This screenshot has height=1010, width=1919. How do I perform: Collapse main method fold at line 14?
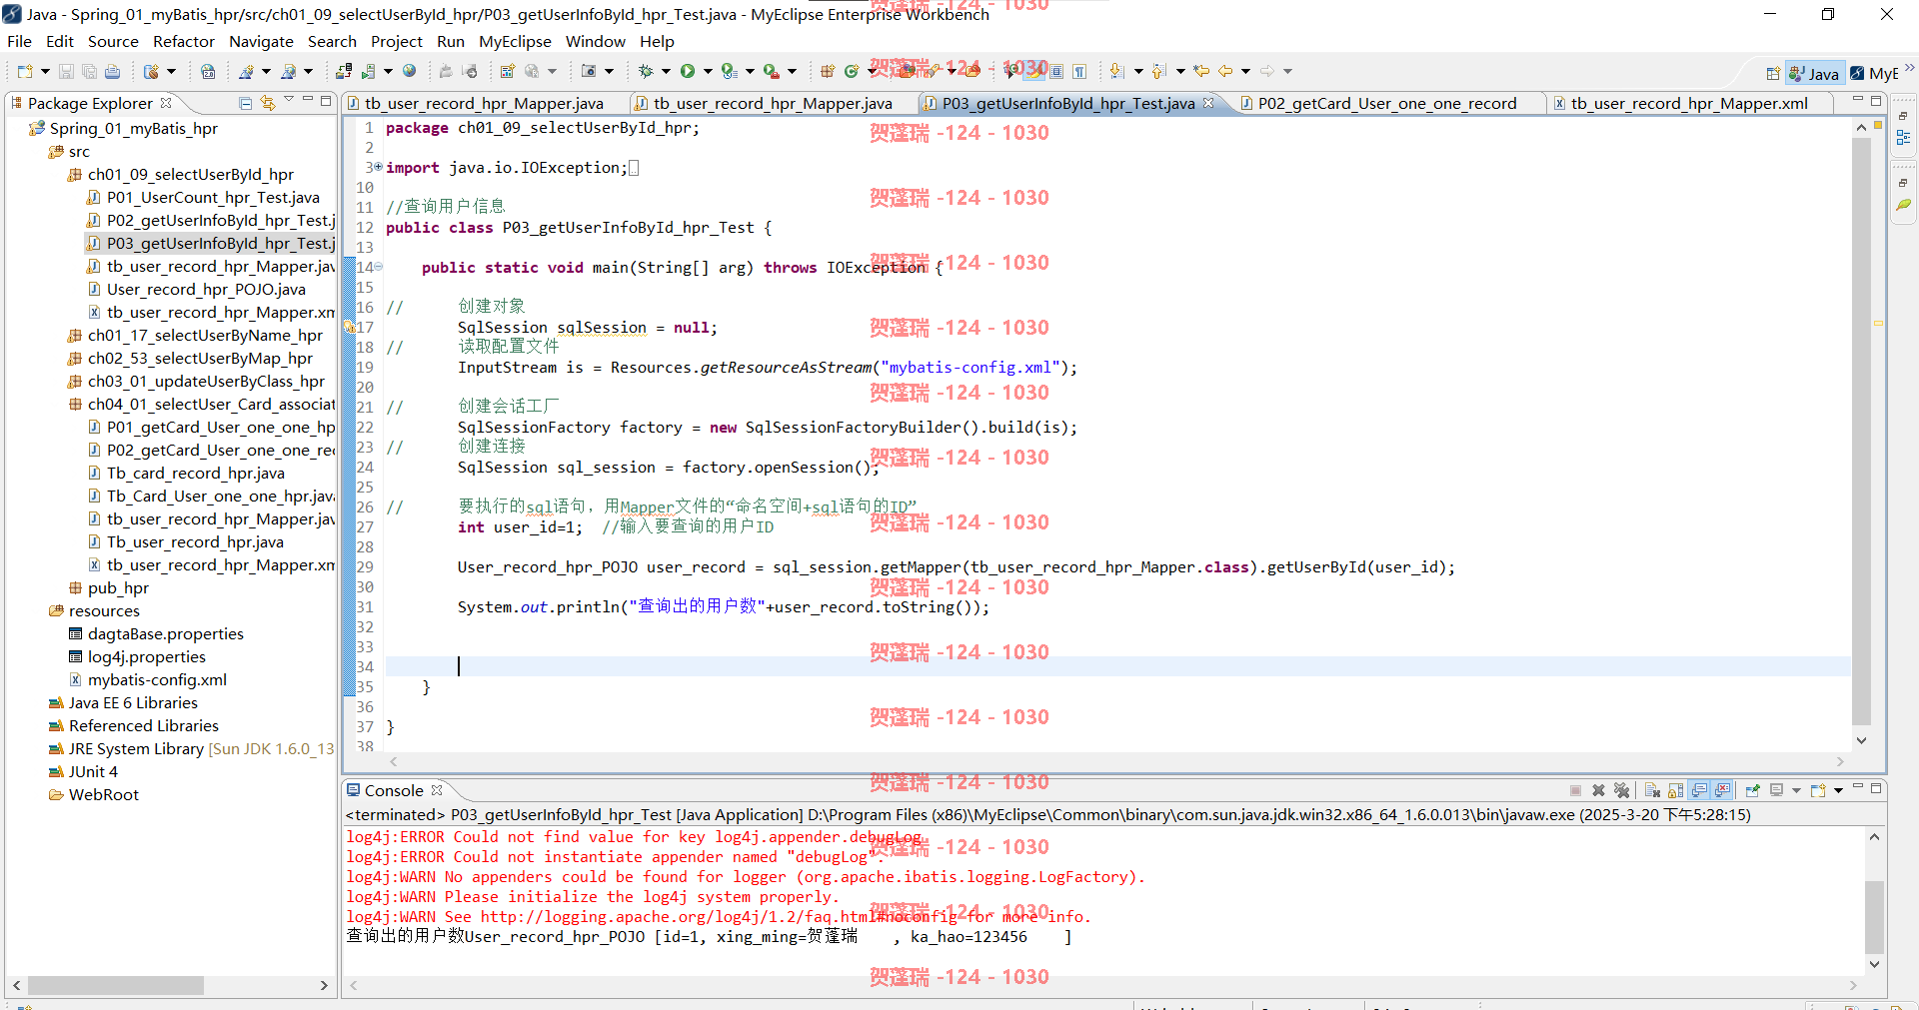tap(379, 267)
